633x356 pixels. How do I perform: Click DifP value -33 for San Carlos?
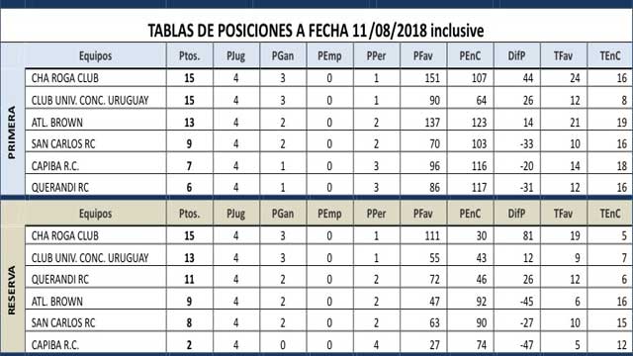[527, 143]
